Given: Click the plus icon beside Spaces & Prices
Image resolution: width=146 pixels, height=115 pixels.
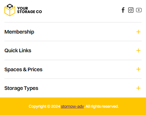Looking at the screenshot, I should [138, 69].
